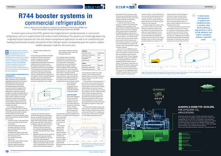Click the 'Subcritical' table cell

[x=101, y=65]
